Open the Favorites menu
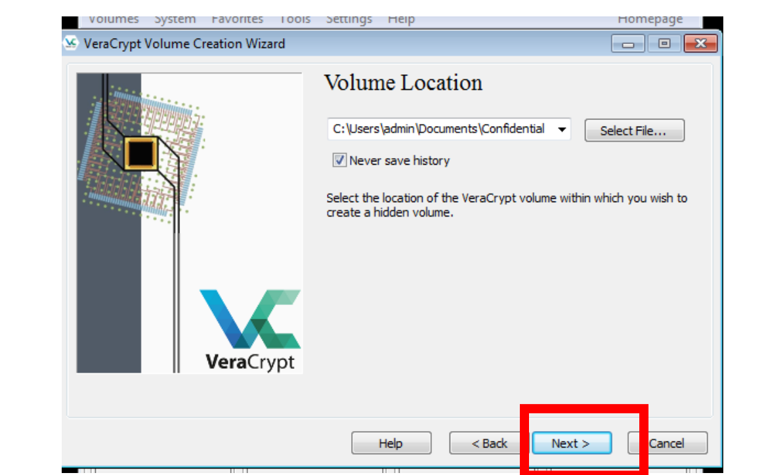This screenshot has height=475, width=764. click(238, 20)
